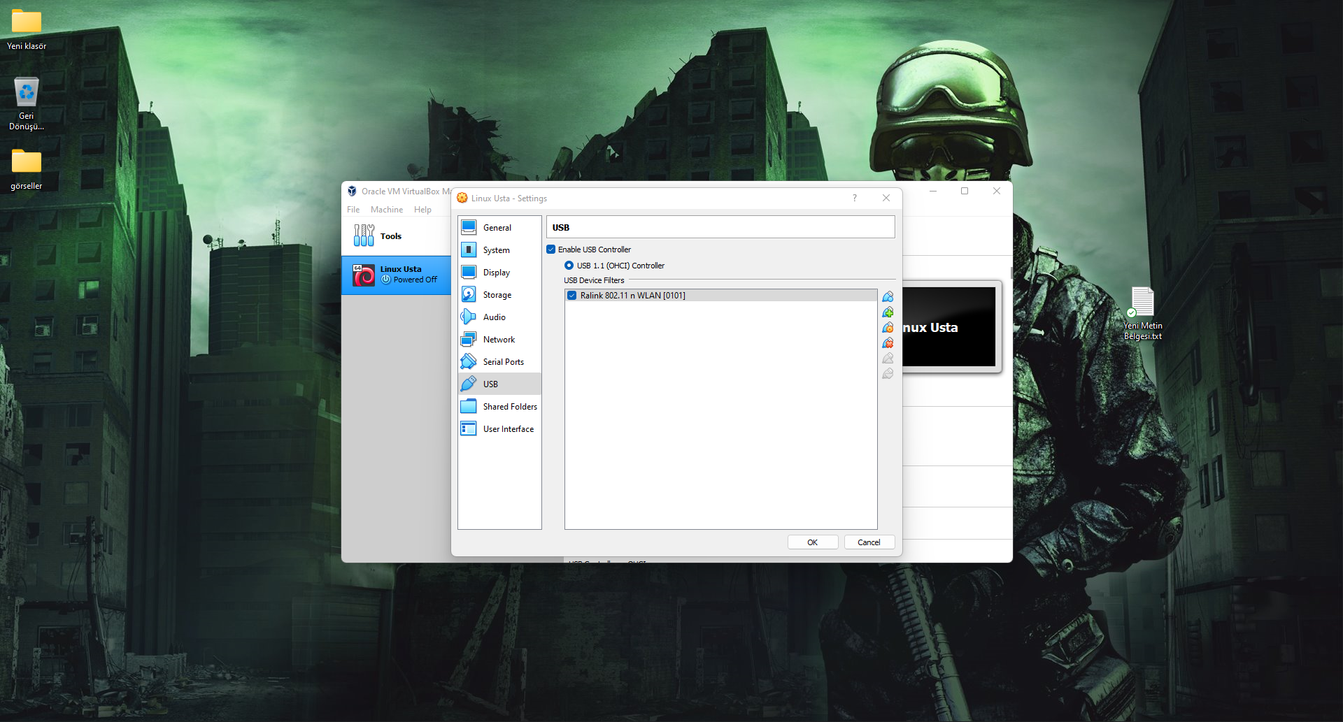Open the Help menu in VirtualBox Manager

point(422,210)
